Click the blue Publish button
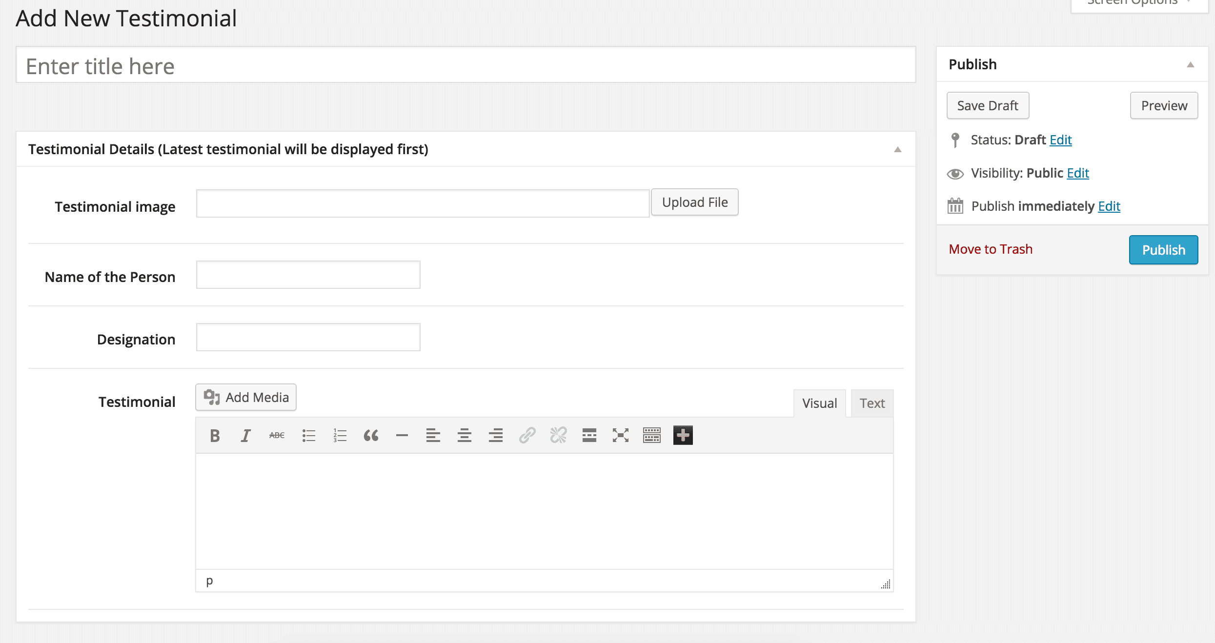 click(x=1163, y=250)
